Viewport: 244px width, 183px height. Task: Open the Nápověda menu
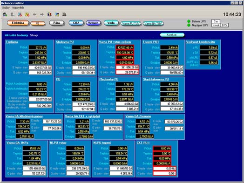pos(18,7)
